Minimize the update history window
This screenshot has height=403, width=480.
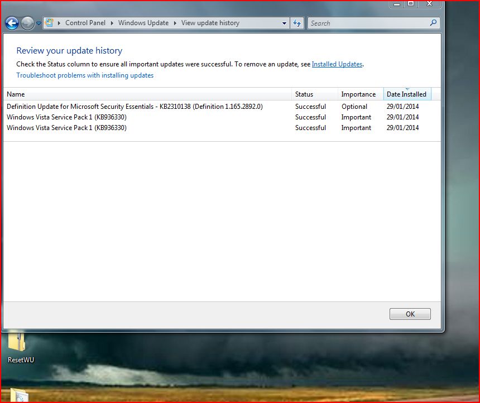397,4
